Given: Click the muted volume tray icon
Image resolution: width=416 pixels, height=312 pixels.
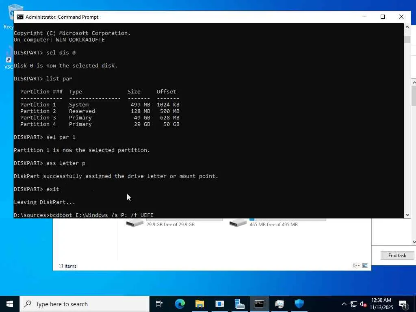Looking at the screenshot, I should [363, 304].
